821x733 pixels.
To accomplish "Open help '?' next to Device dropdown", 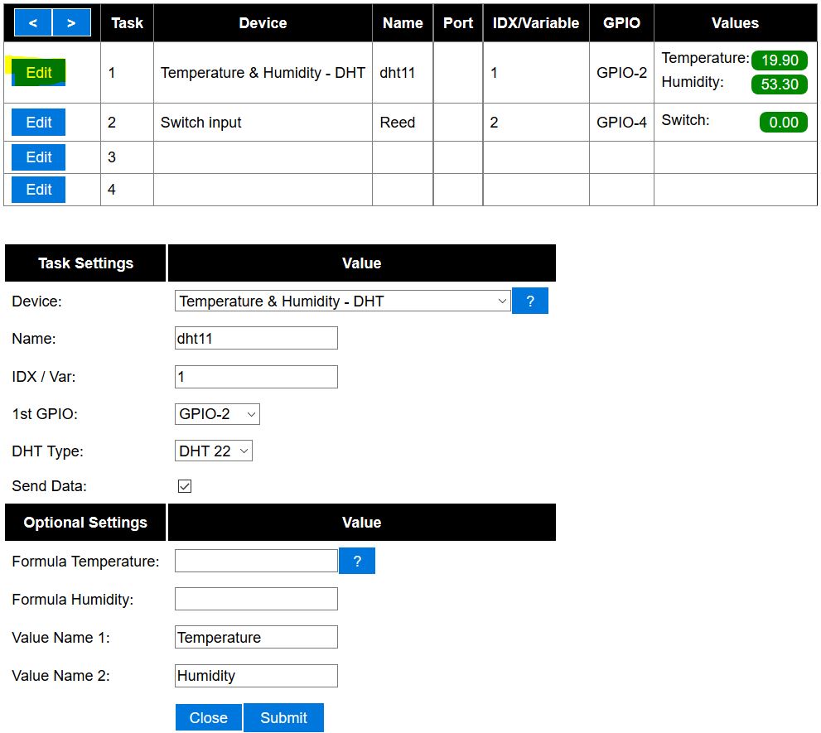I will point(530,301).
